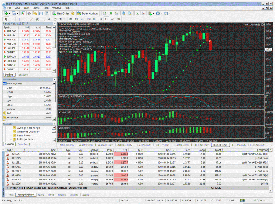
Task: Open MetaEditor via the yellow diamond icon
Action: [x=73, y=13]
